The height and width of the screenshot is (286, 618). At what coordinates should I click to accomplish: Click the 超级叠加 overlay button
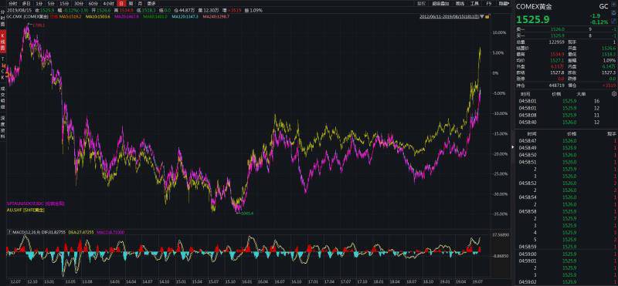coord(440,3)
